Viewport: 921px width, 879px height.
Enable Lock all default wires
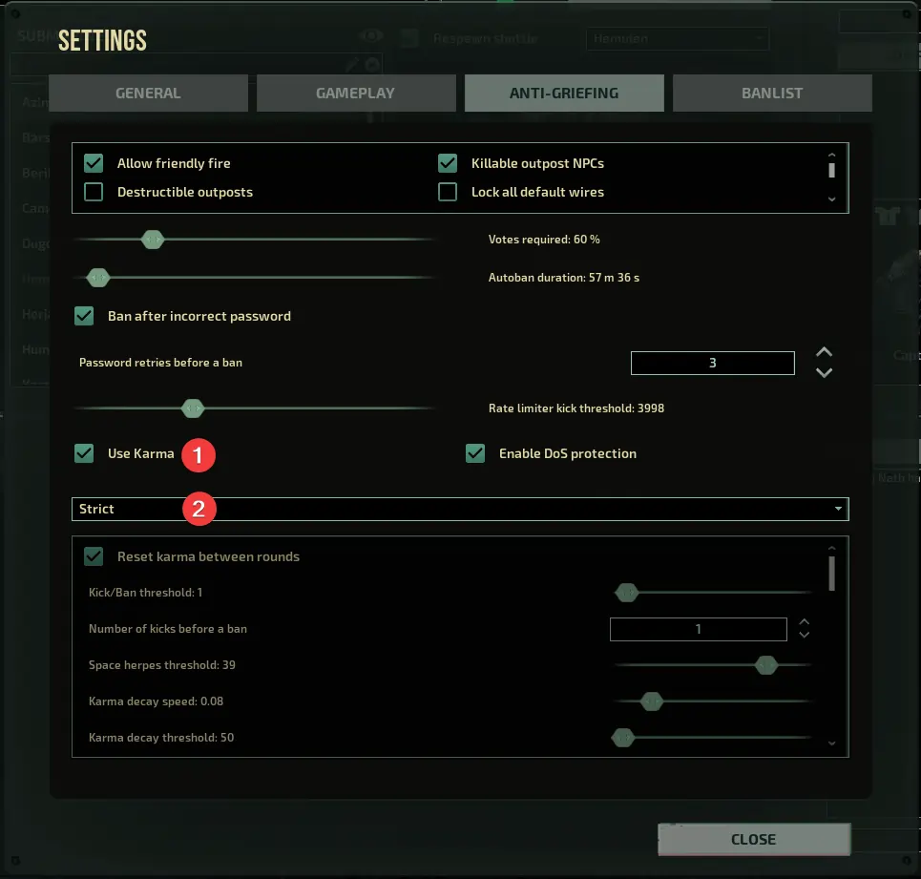click(448, 192)
